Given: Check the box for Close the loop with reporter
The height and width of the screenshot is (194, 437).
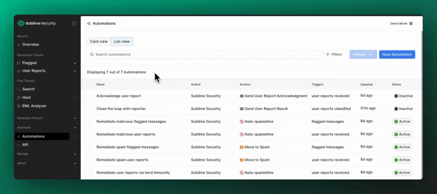Looking at the screenshot, I should [89, 109].
